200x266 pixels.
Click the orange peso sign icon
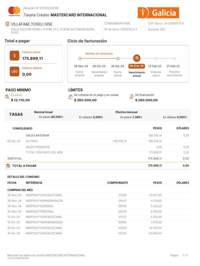(15, 56)
